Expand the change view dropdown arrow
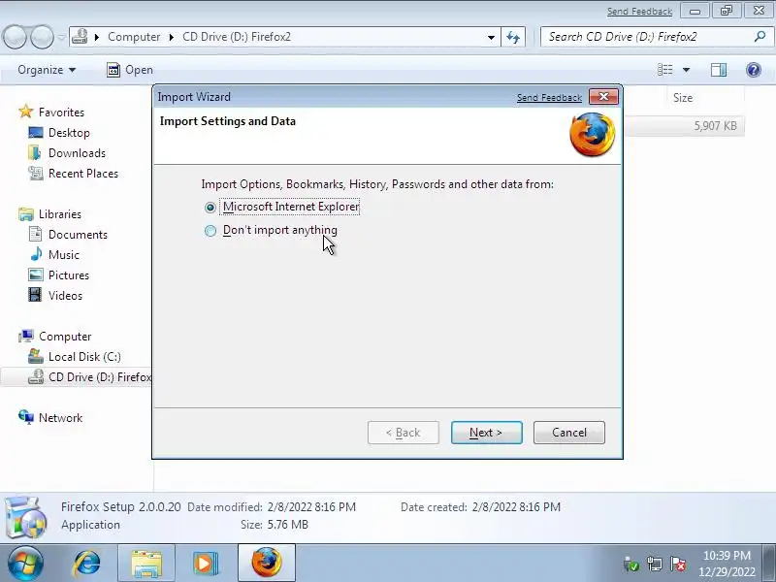Viewport: 776px width, 582px height. click(x=686, y=70)
